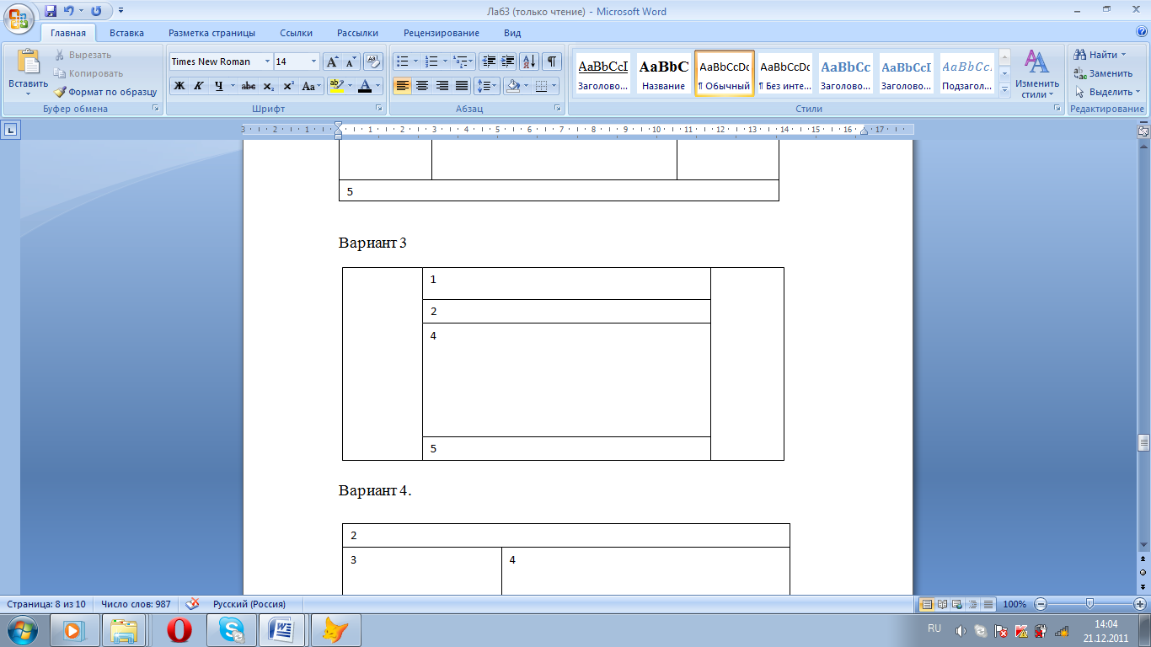Toggle bold formatting (Ж)
Viewport: 1151px width, 647px height.
tap(179, 86)
